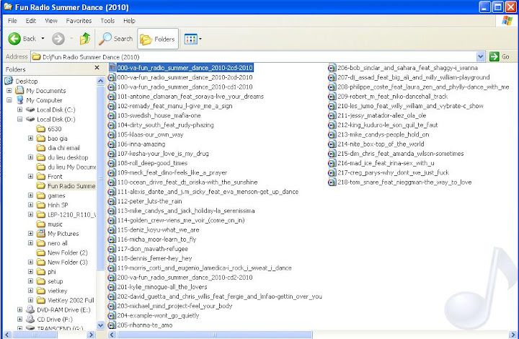Go up one folder level
The width and height of the screenshot is (519, 339).
tap(85, 39)
